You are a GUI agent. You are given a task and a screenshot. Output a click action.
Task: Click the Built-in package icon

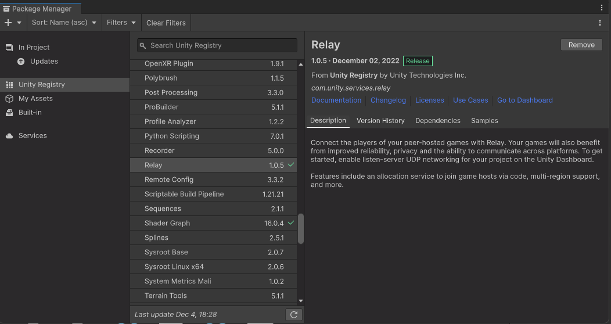coord(9,113)
